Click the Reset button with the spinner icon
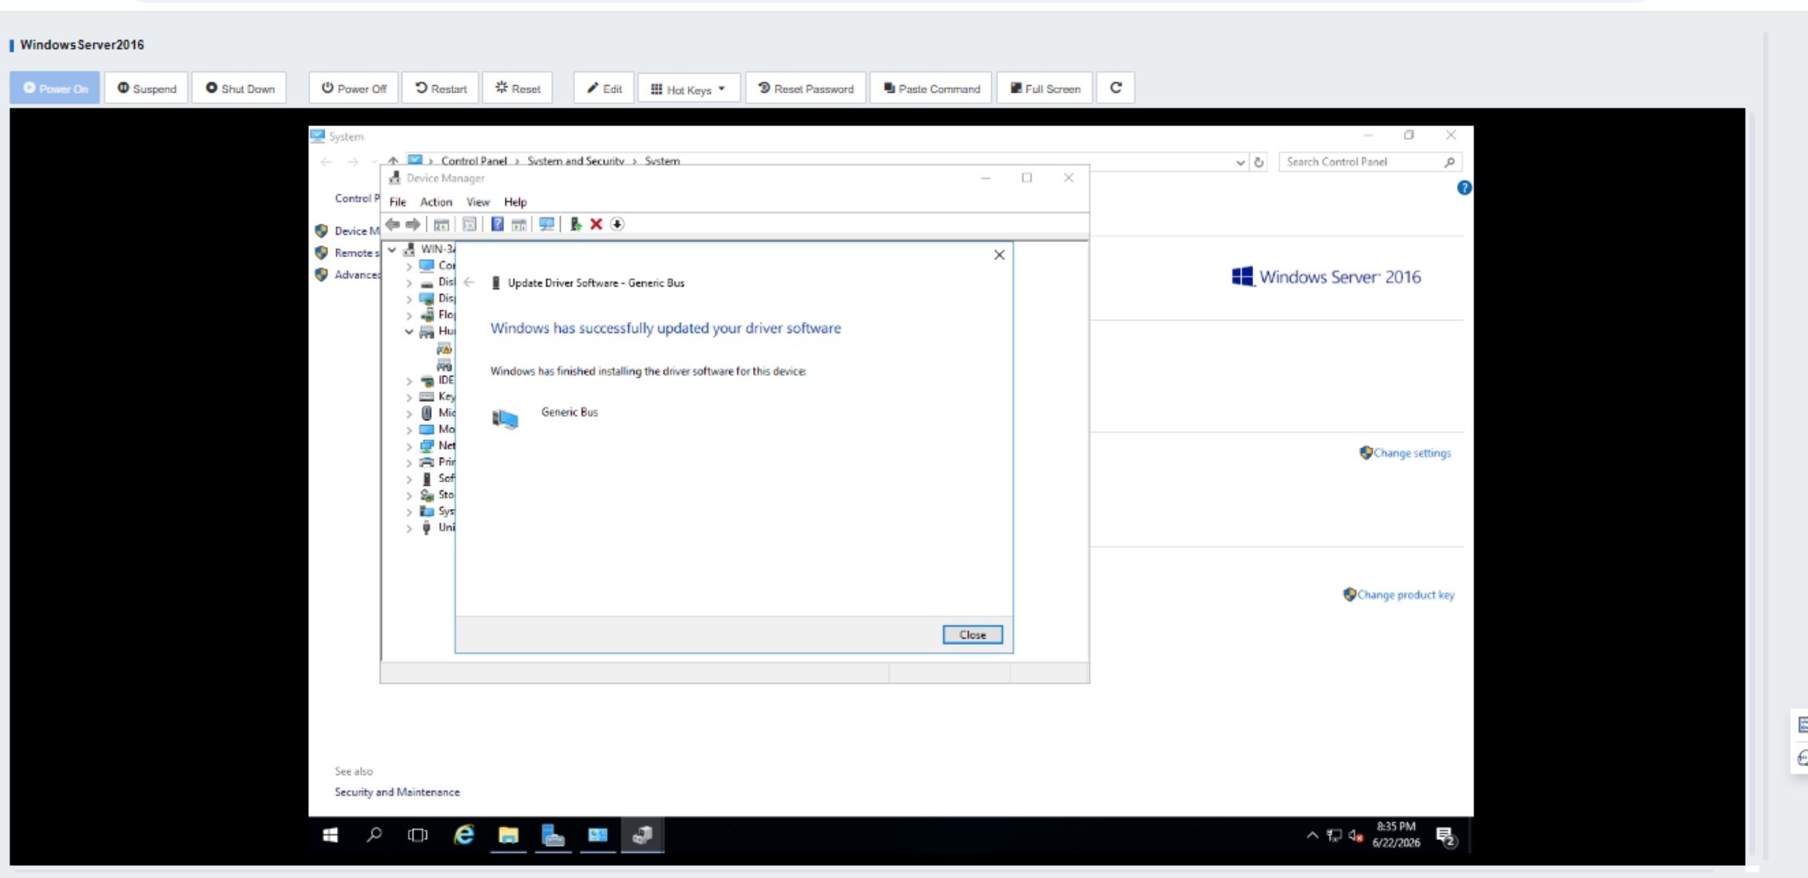Image resolution: width=1808 pixels, height=878 pixels. (x=517, y=88)
